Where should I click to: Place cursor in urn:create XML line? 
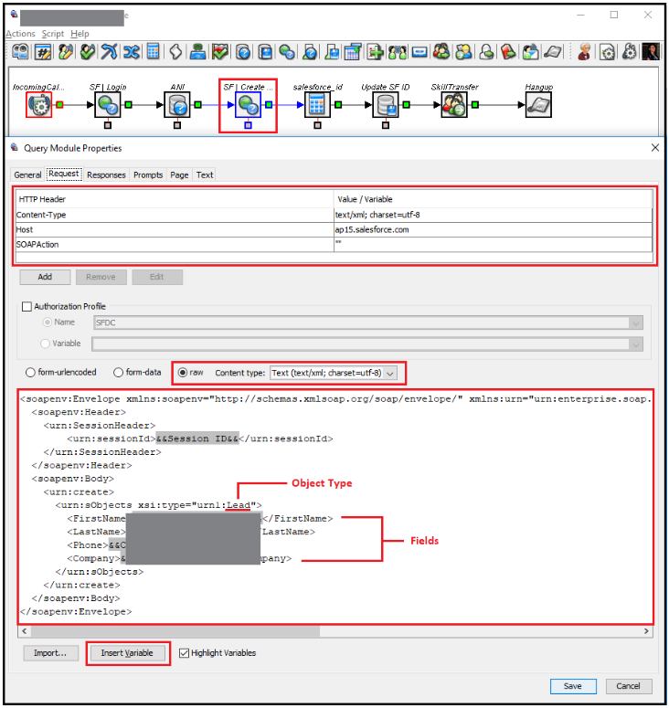click(79, 491)
